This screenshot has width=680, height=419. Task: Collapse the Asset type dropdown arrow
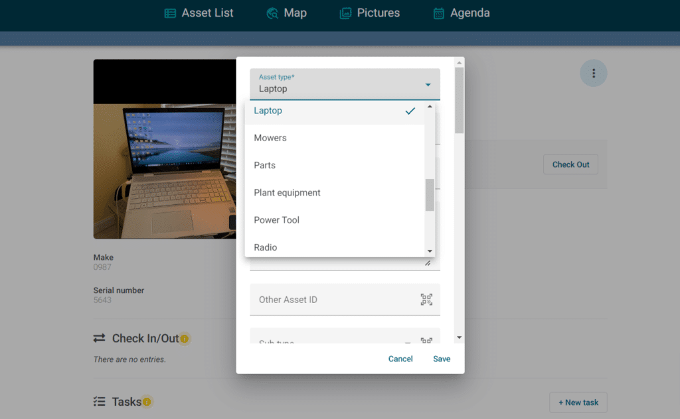point(428,85)
